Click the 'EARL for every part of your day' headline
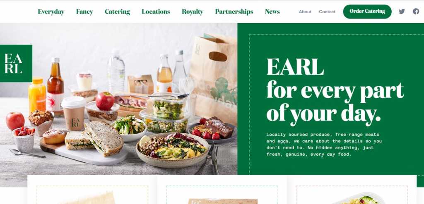Viewport: 424px width, 204px height. (x=335, y=91)
